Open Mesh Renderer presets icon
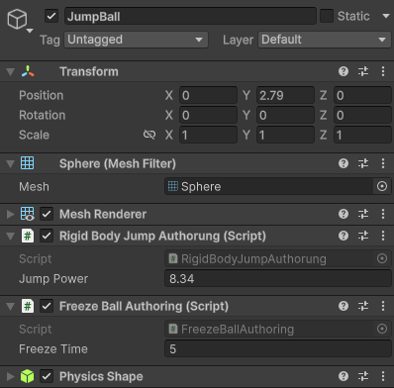Screen dimensions: 394x388 (363, 214)
